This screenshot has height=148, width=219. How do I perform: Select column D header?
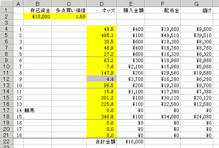102,4
